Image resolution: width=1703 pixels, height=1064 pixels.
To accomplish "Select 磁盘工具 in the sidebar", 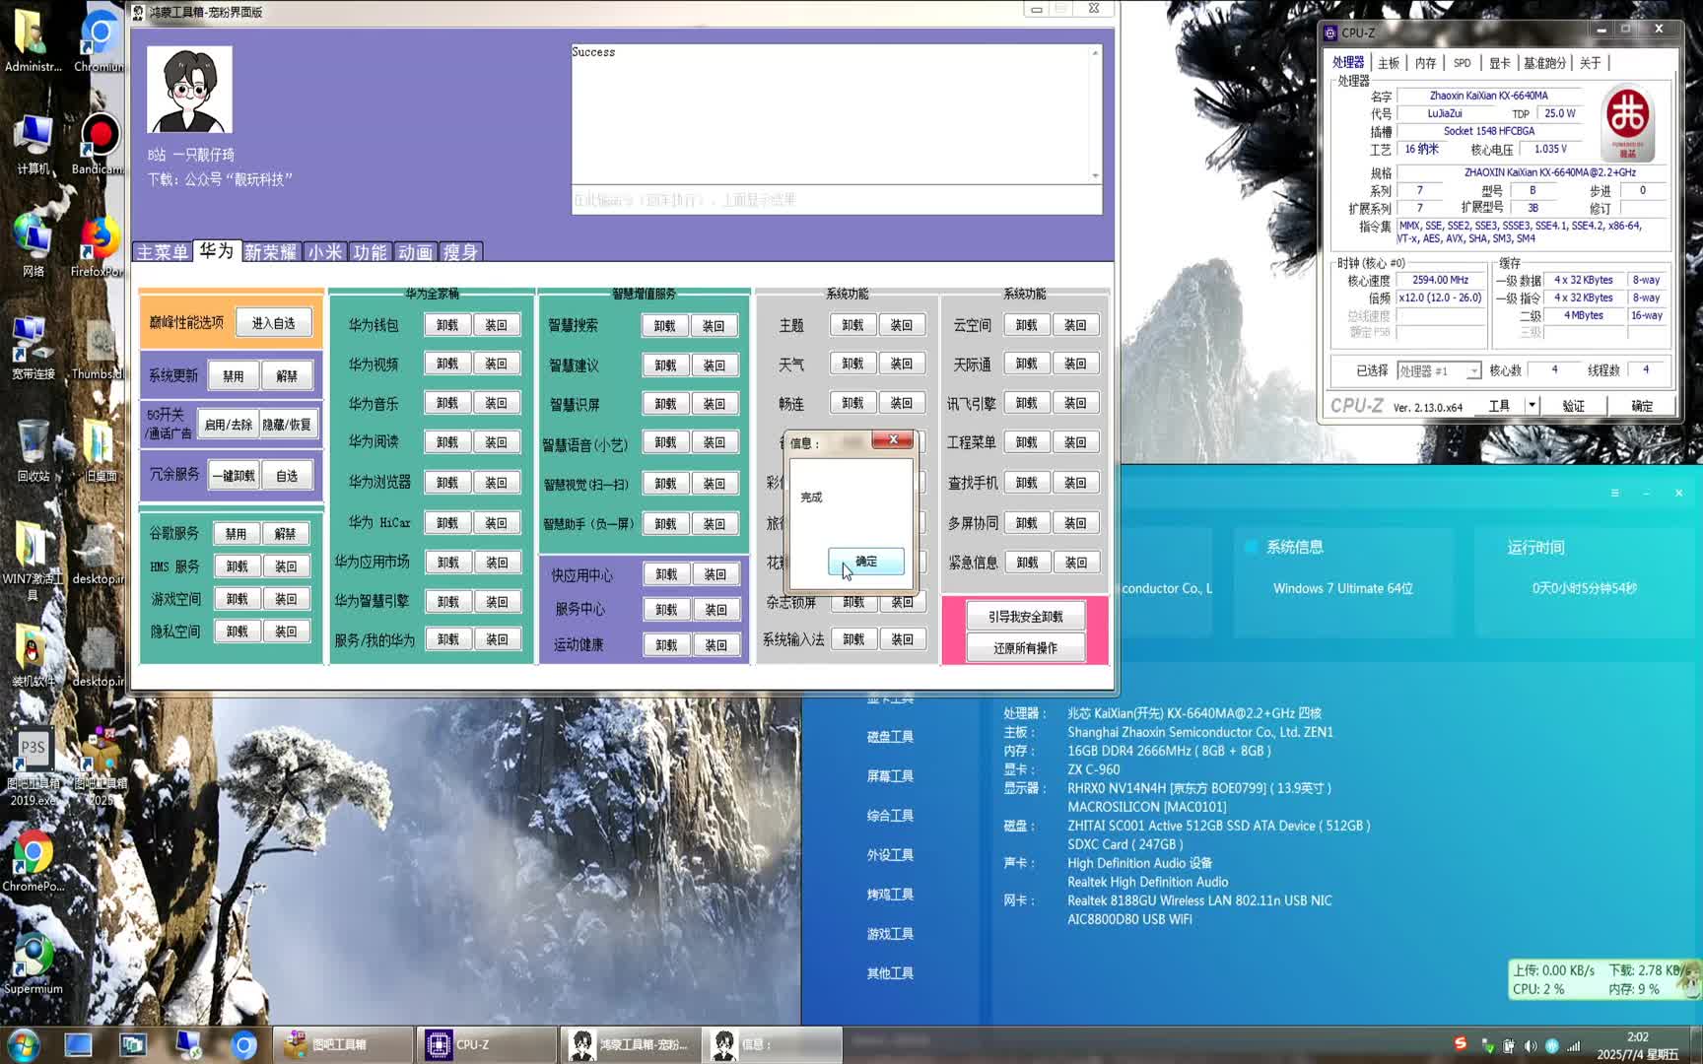I will click(x=889, y=737).
